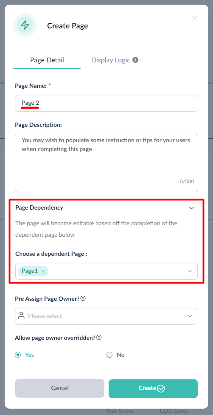Close the Create Page dialog with X
Viewport: 213px width, 415px height.
(x=195, y=18)
